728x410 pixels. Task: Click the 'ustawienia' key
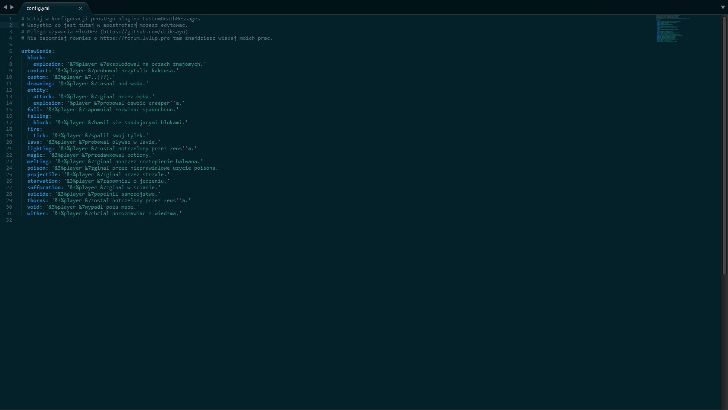(36, 51)
